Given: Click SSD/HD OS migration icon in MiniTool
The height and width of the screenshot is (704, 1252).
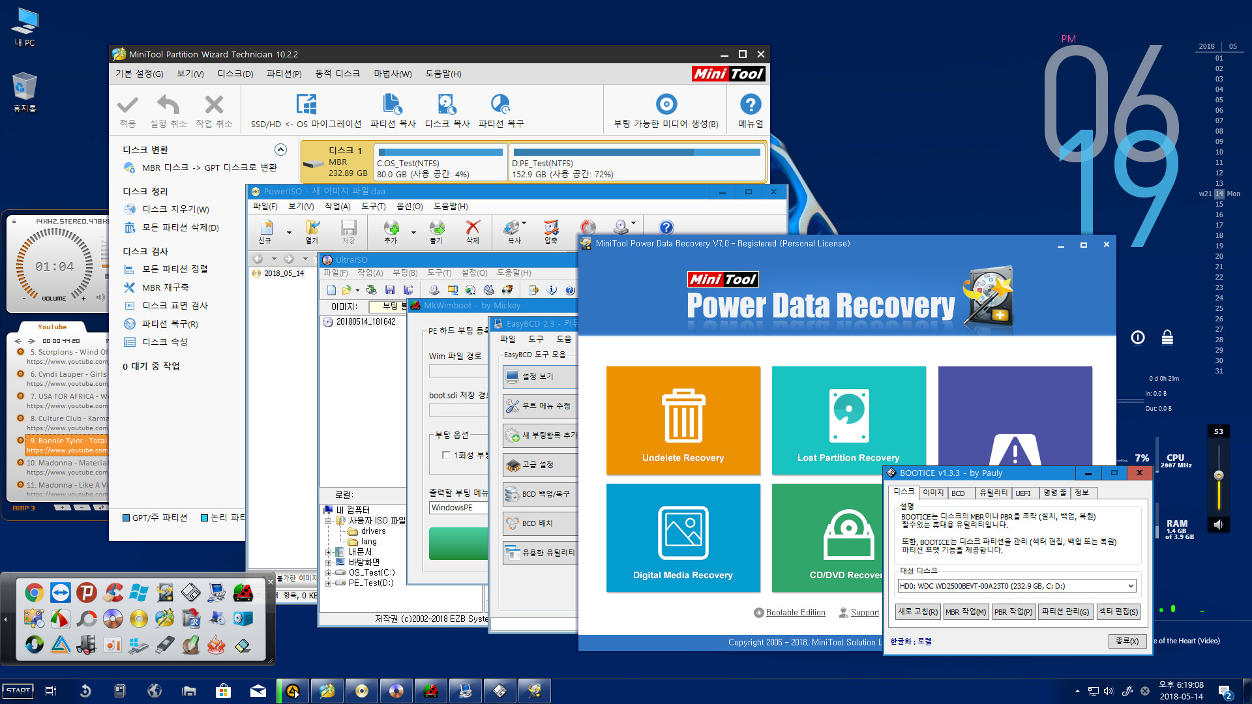Looking at the screenshot, I should [306, 104].
